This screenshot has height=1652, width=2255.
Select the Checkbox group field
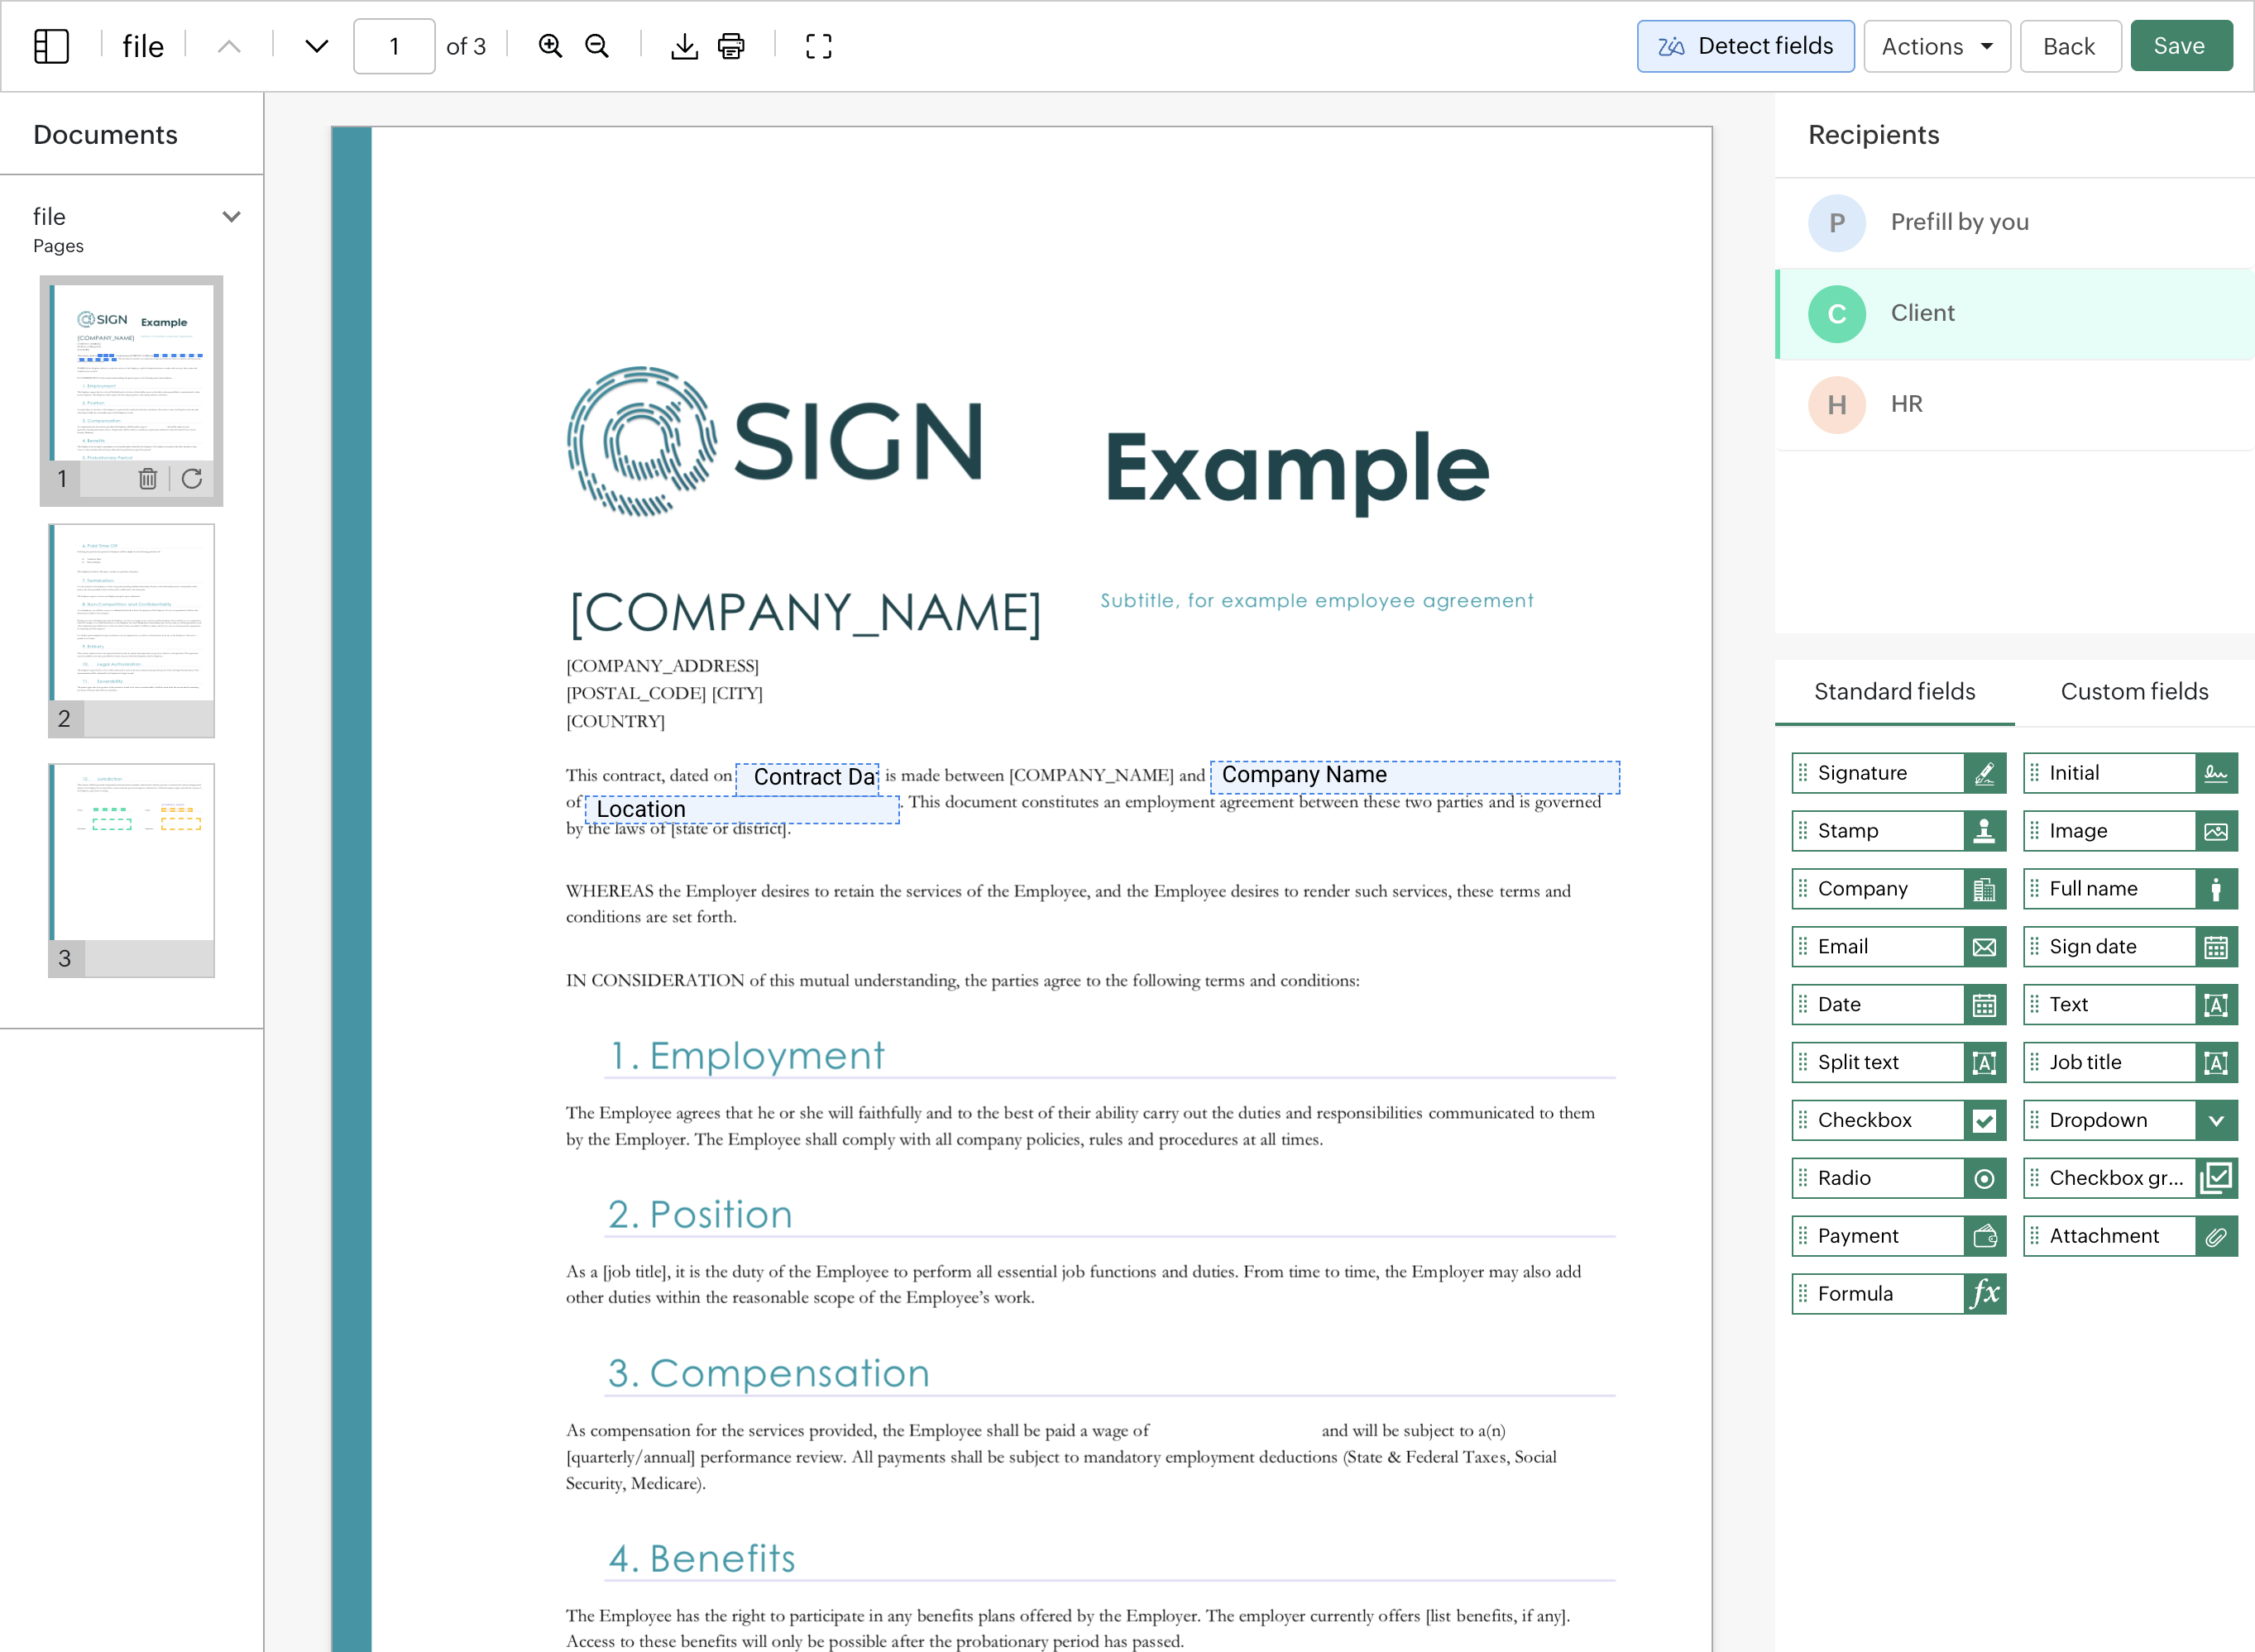(x=2129, y=1178)
